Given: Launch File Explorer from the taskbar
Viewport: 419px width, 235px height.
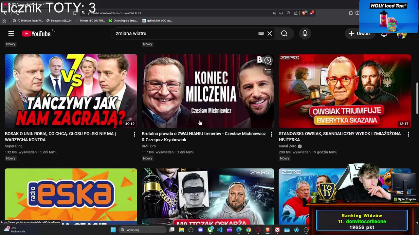Looking at the screenshot, I should [181, 230].
